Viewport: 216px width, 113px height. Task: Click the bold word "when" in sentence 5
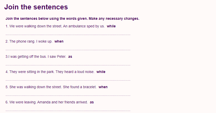103,87
